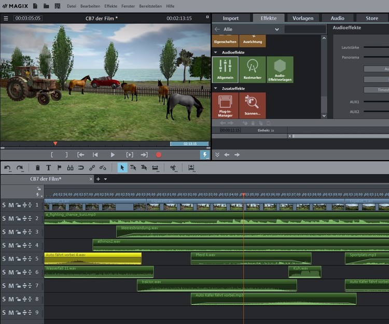Image resolution: width=389 pixels, height=324 pixels.
Task: Set a marker with the flag icon
Action: tap(59, 168)
